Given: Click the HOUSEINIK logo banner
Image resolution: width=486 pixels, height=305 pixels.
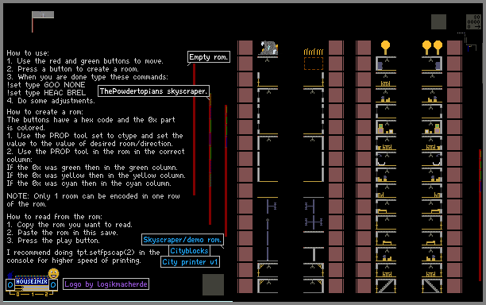Looking at the screenshot, I should click(x=32, y=281).
